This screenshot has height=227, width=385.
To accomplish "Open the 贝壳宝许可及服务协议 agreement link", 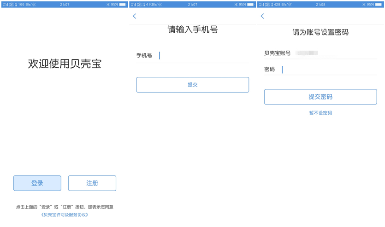I will 65,215.
